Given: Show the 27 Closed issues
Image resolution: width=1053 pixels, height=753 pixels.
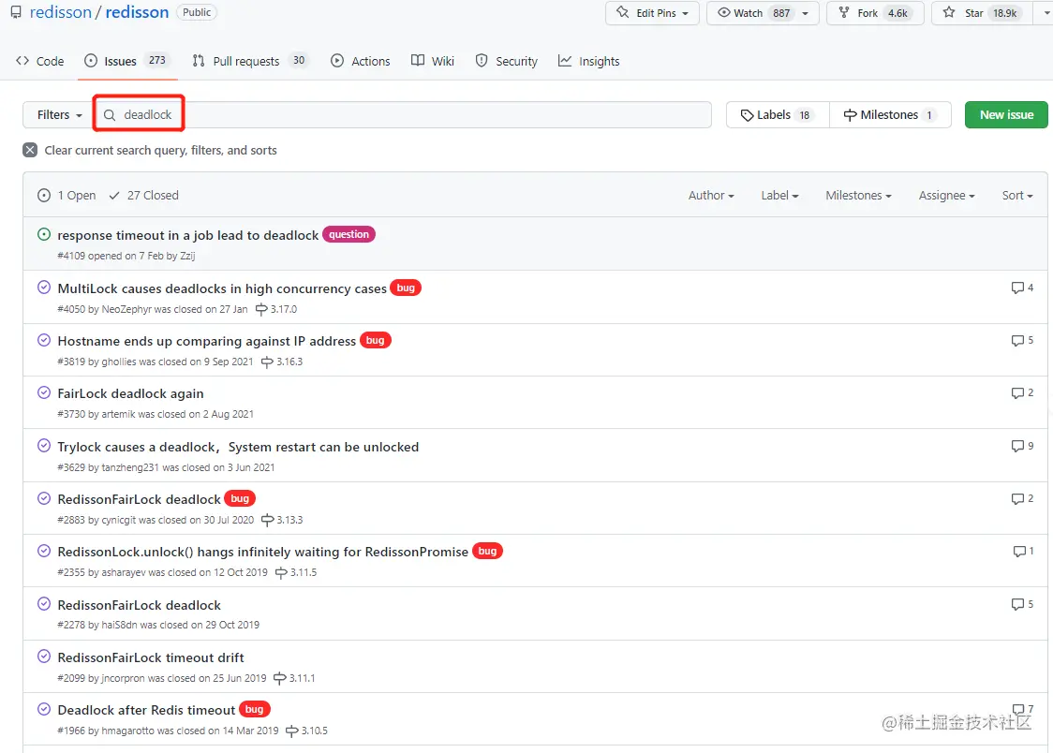Looking at the screenshot, I should tap(143, 196).
